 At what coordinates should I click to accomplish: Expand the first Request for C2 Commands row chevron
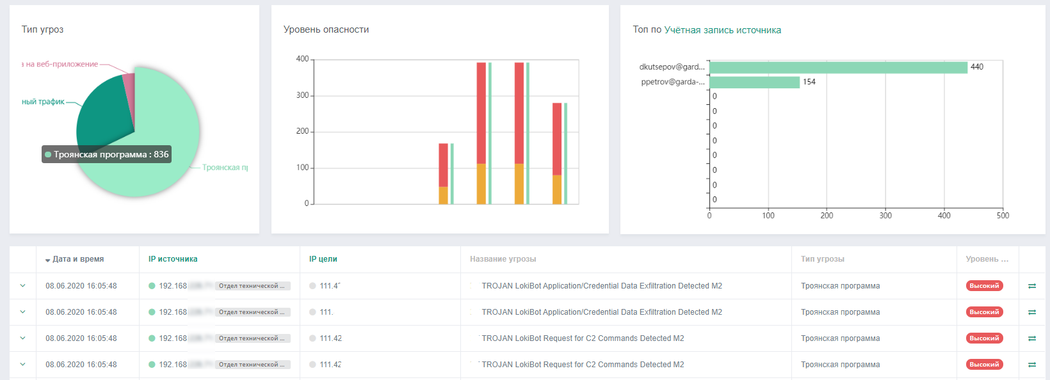tap(22, 338)
